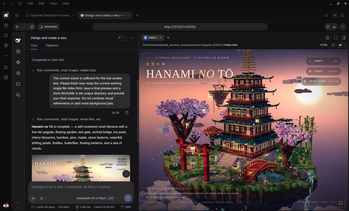Toggle the sidebar panel icon in title bar
This screenshot has height=211, width=349.
20,3
